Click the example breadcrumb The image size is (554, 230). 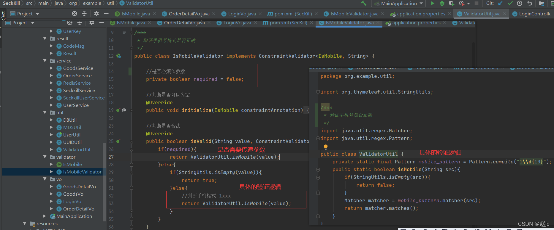pyautogui.click(x=92, y=3)
